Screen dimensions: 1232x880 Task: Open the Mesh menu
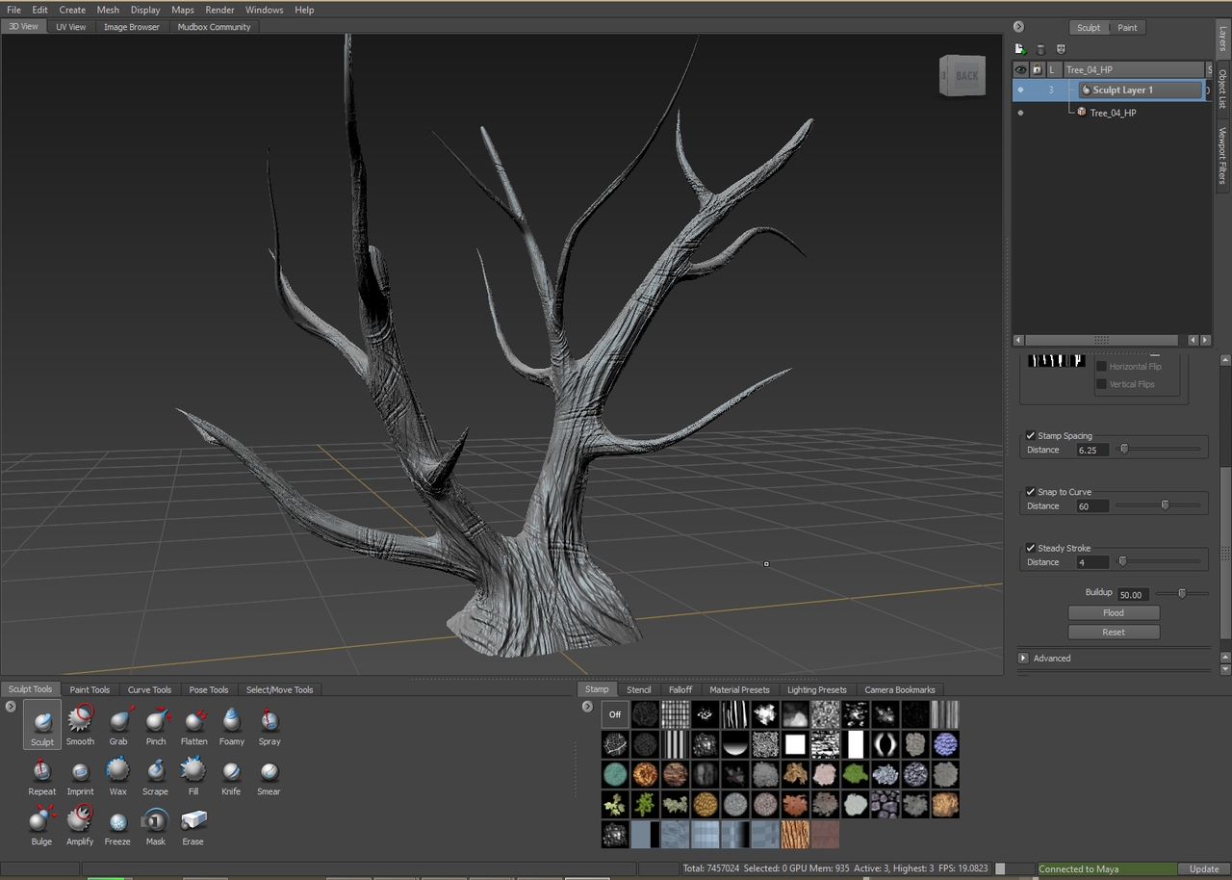click(108, 10)
